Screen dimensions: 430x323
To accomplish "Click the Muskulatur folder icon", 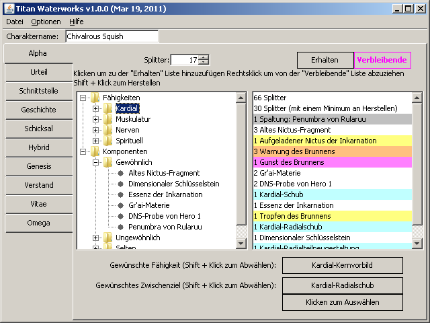I will pos(107,119).
